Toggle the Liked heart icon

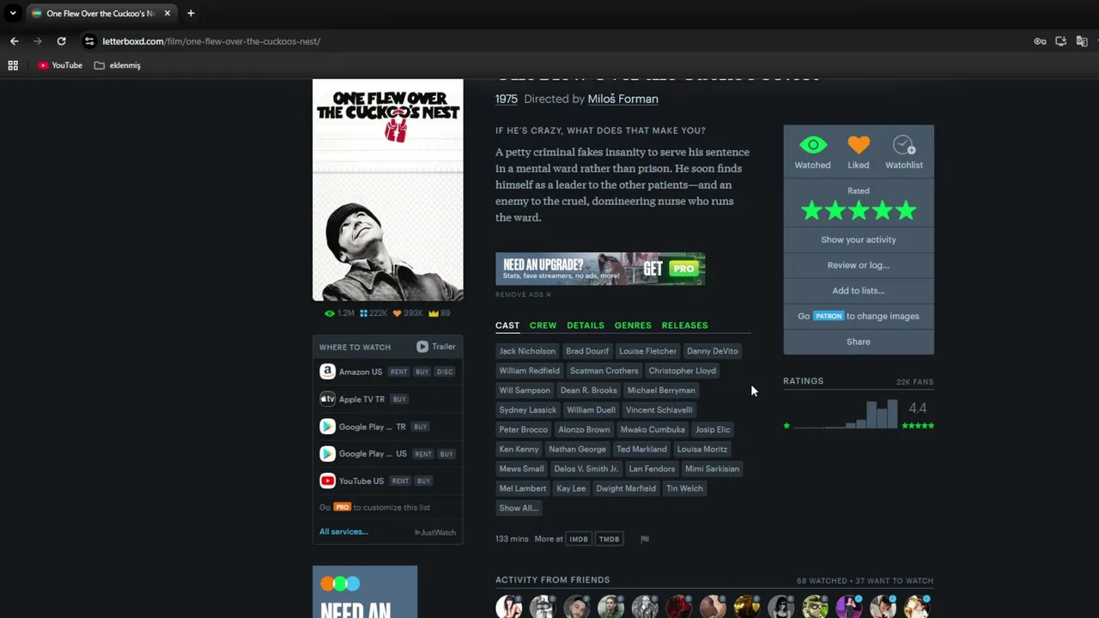(x=858, y=145)
